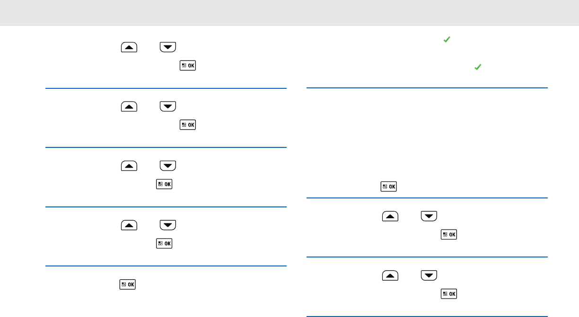579x317 pixels.
Task: Click the down arrow in the left column's fourth step
Action: tap(168, 225)
